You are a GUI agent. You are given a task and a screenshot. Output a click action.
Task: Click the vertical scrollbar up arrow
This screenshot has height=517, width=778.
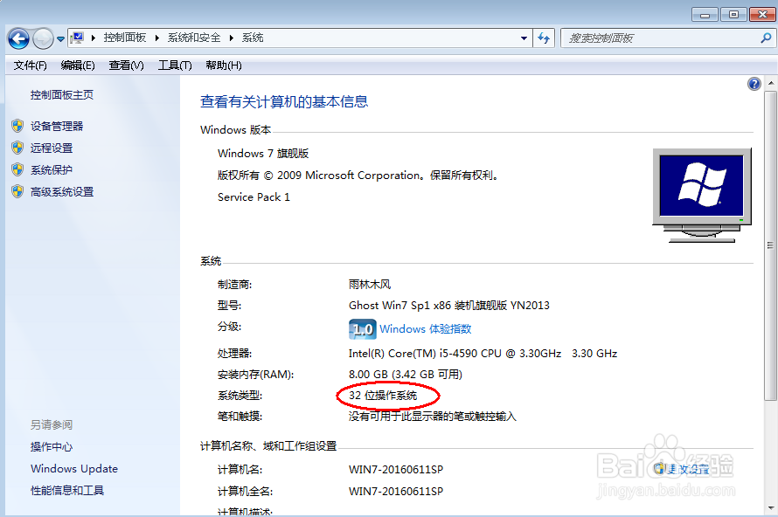click(770, 82)
